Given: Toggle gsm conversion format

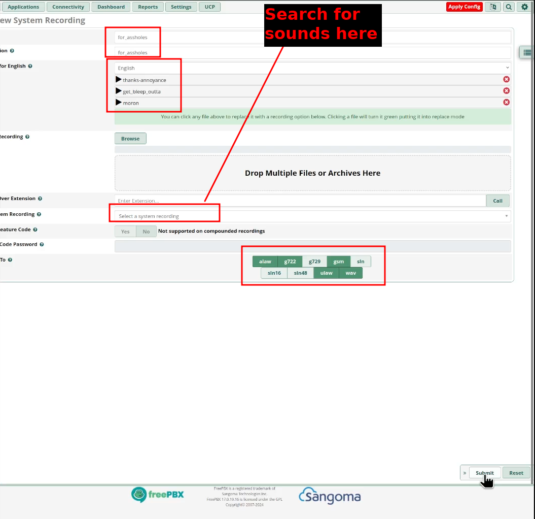Looking at the screenshot, I should pyautogui.click(x=338, y=262).
